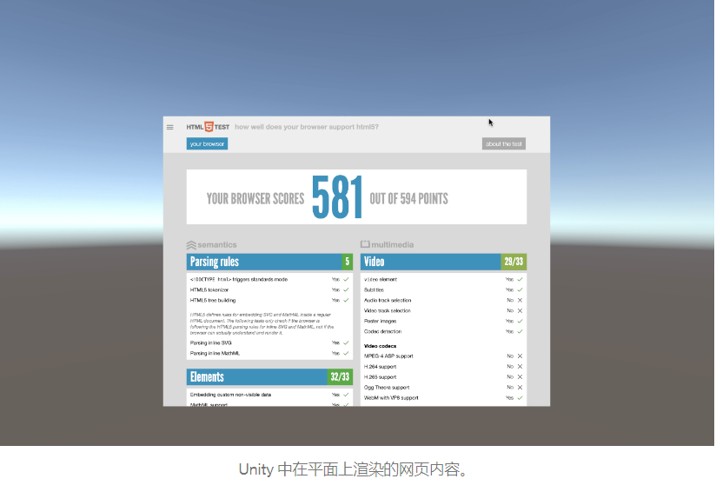Open the hamburger menu icon
The height and width of the screenshot is (492, 716).
click(x=169, y=128)
